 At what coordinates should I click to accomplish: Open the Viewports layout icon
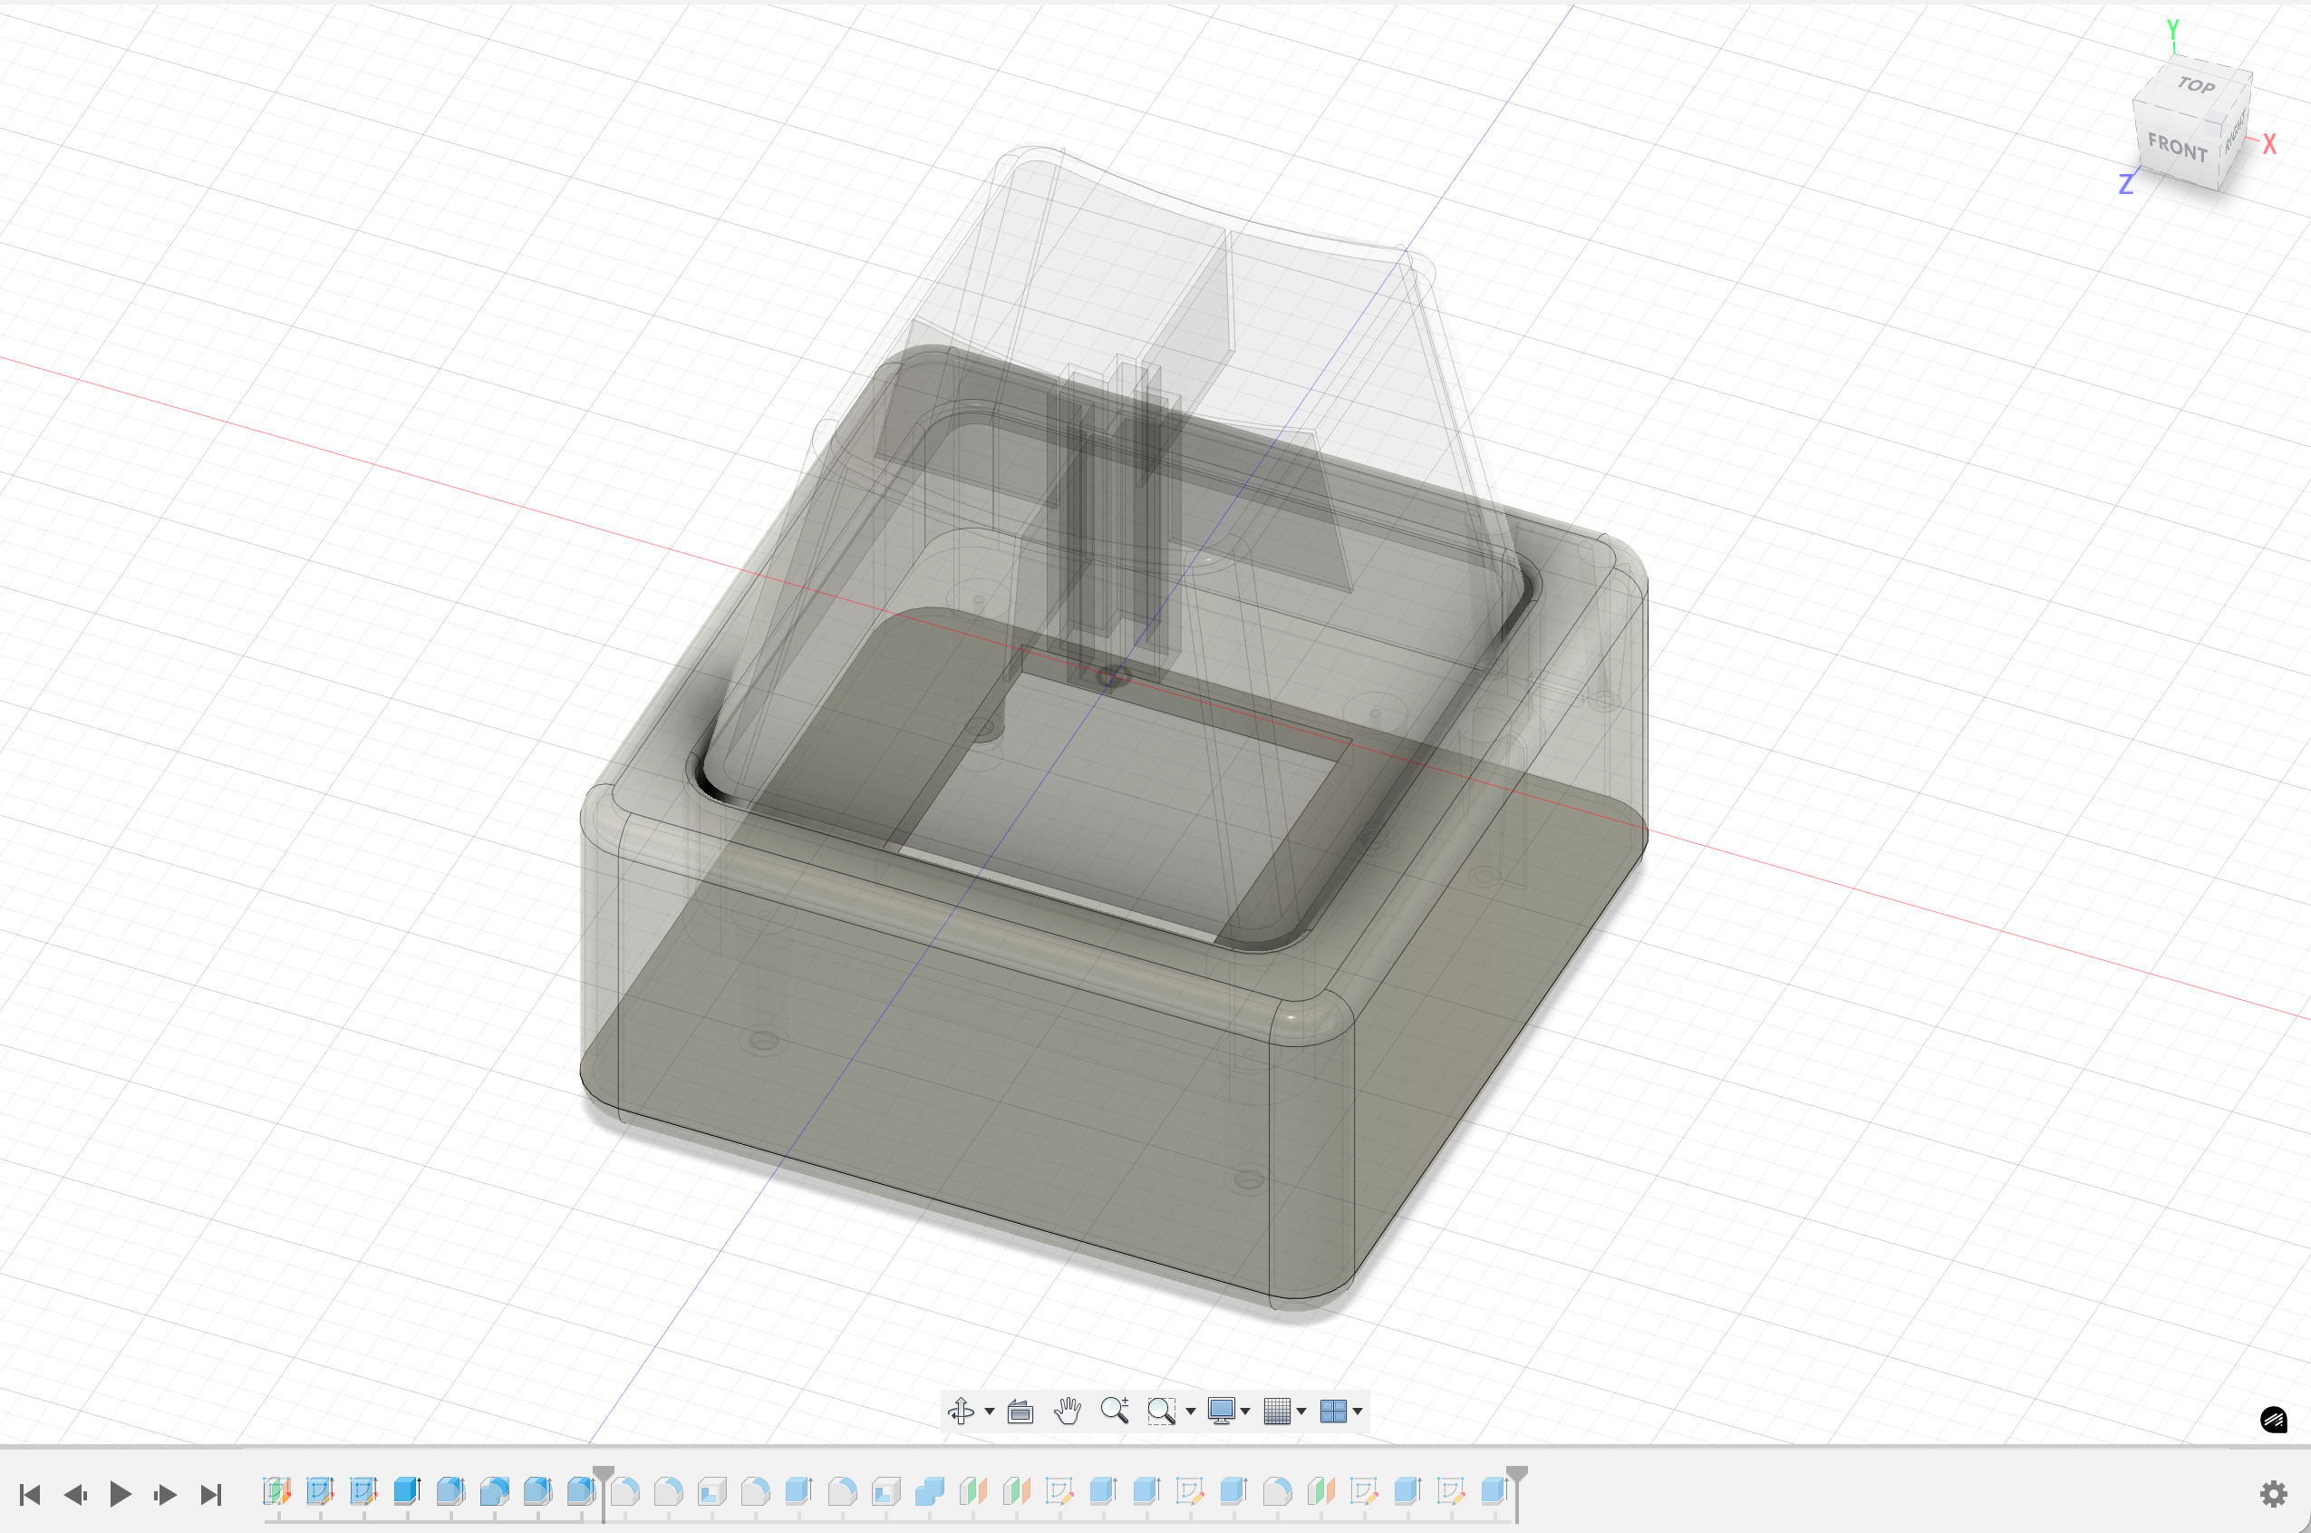tap(1333, 1411)
